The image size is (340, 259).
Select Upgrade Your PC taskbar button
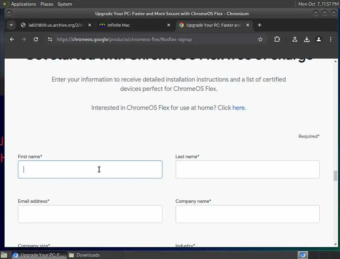tap(39, 255)
